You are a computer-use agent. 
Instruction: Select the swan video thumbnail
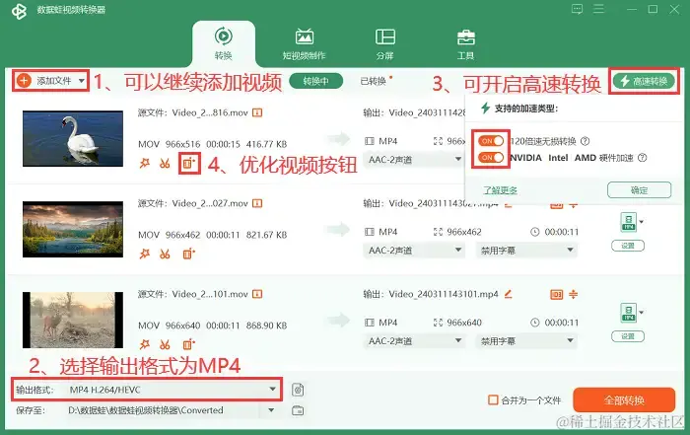coord(73,139)
